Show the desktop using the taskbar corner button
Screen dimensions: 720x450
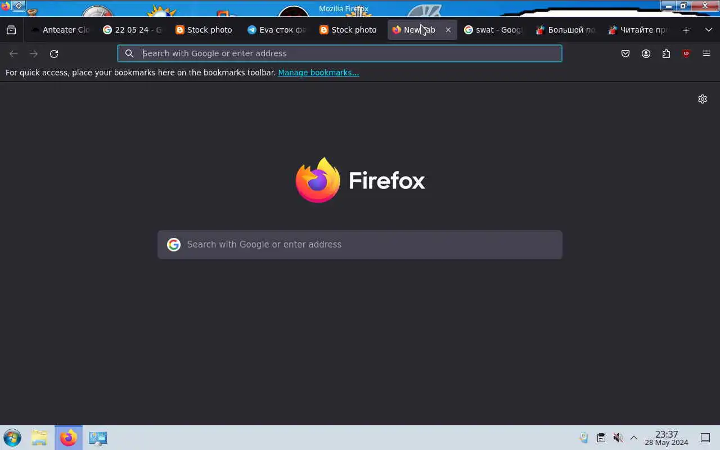tap(705, 438)
